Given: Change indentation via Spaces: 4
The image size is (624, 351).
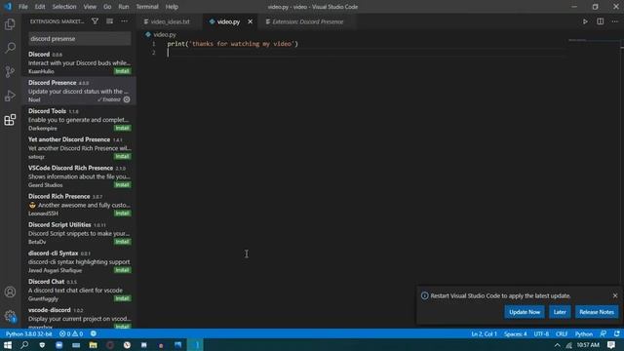Looking at the screenshot, I should (516, 333).
